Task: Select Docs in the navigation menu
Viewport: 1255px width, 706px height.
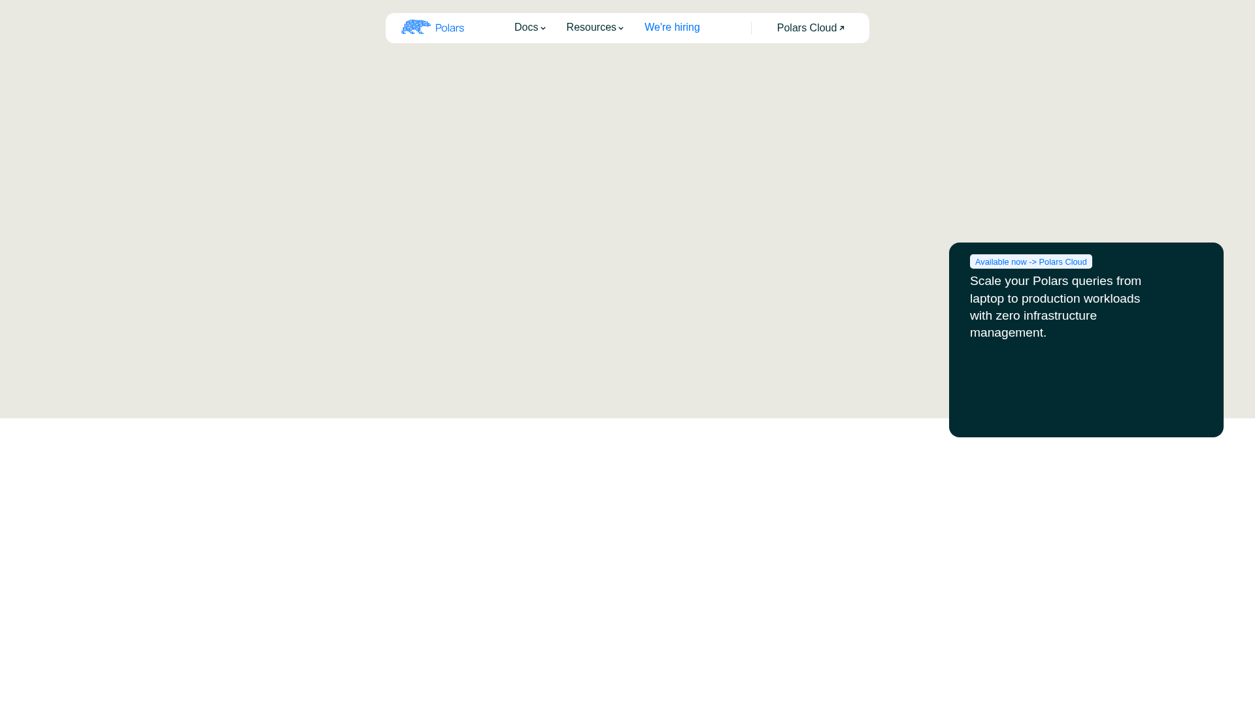Action: click(526, 27)
